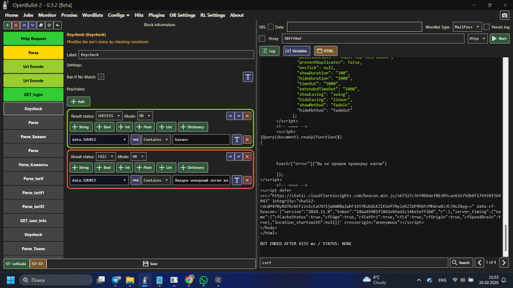Uncheck the Ban If No Match checkbox
The height and width of the screenshot is (288, 513).
click(101, 77)
